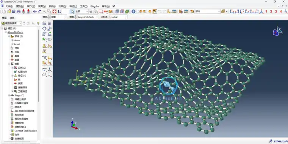Click the Cycle Views up-down arrows icon
288x144 pixels.
pos(59,12)
